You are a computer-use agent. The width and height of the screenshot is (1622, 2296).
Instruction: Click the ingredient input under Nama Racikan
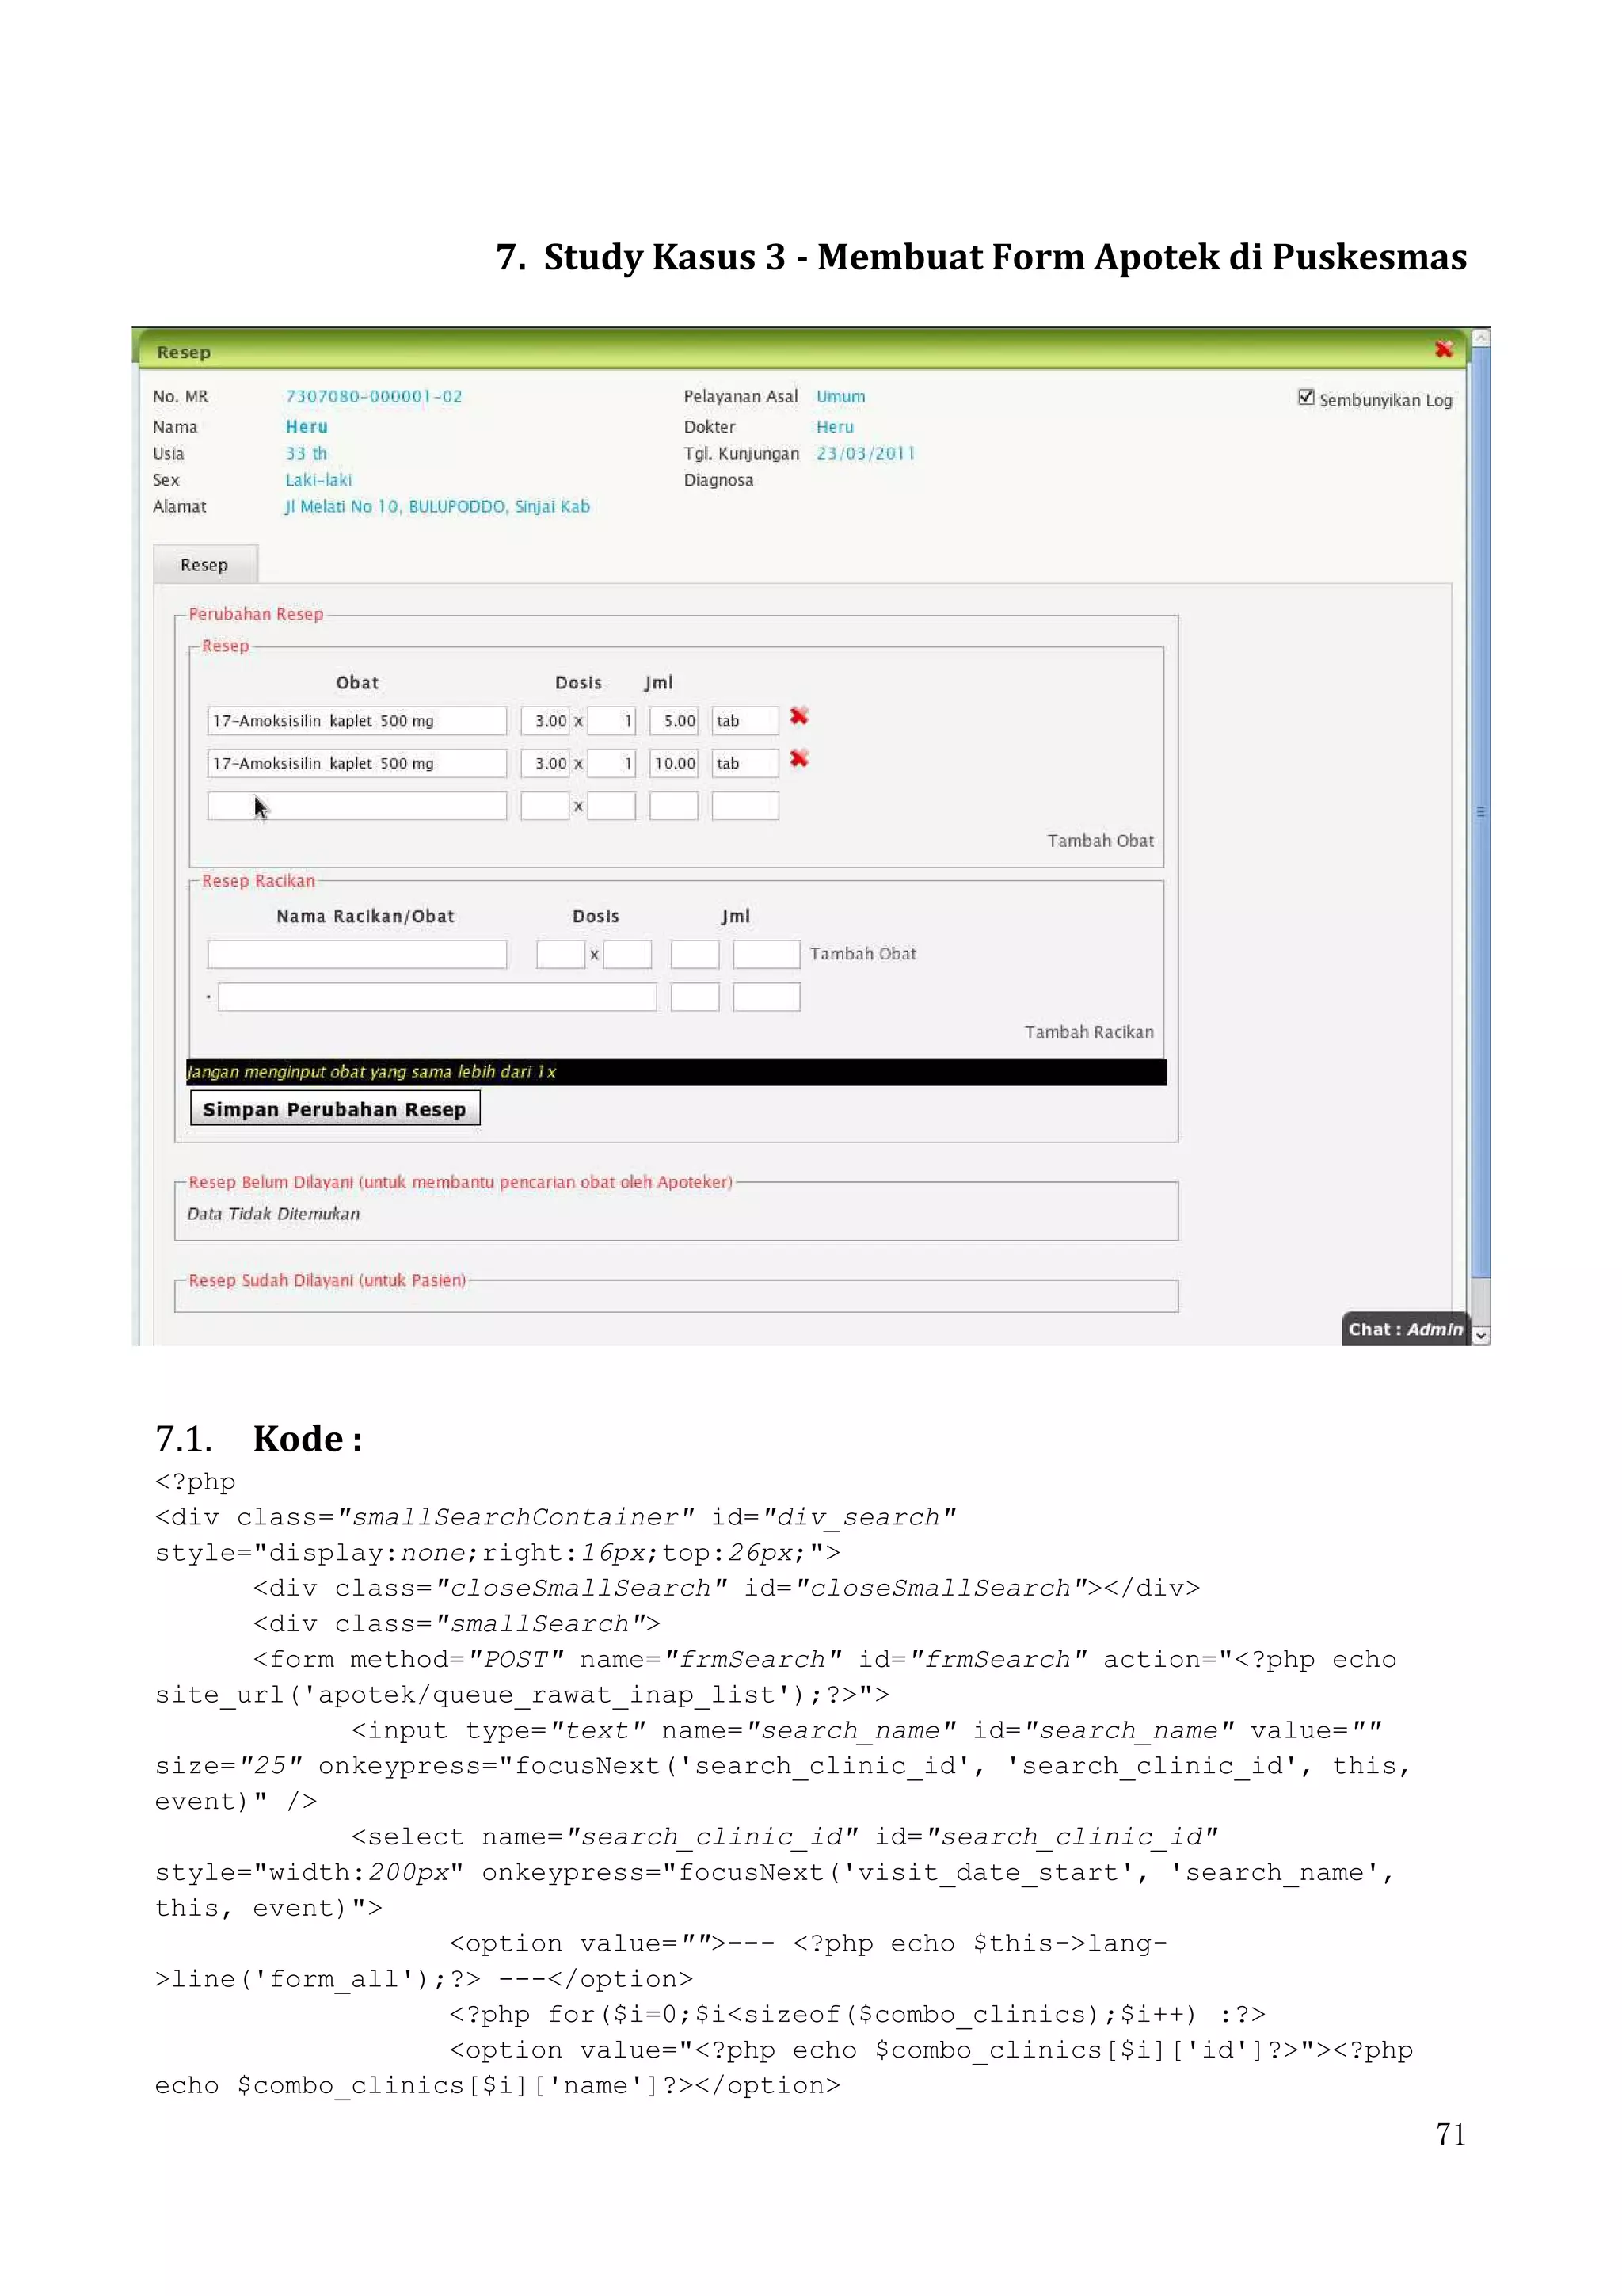point(438,997)
